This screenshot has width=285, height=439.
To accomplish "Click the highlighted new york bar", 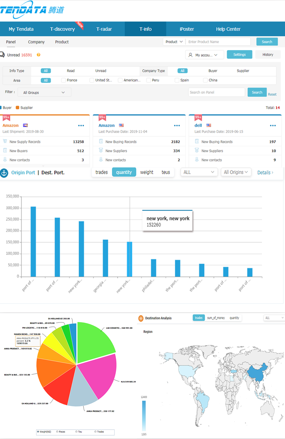I will coord(130,259).
